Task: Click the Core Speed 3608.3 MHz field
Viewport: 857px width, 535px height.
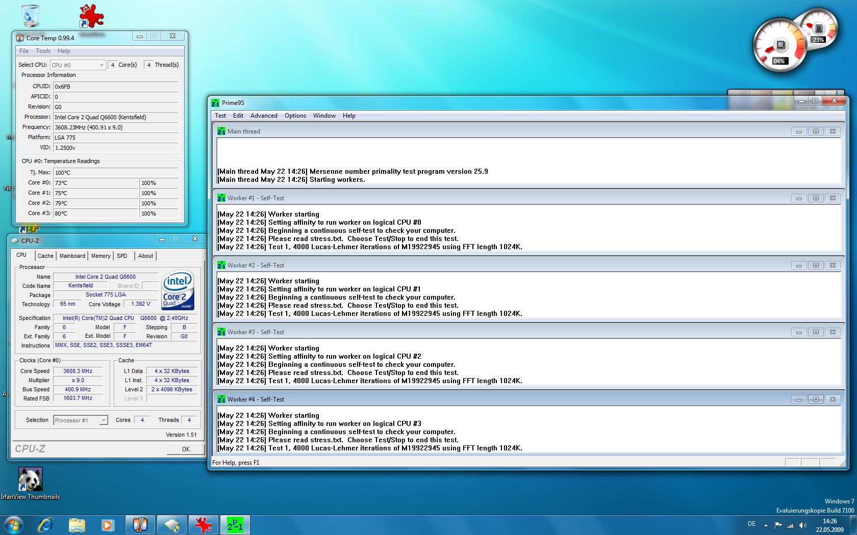Action: point(78,371)
